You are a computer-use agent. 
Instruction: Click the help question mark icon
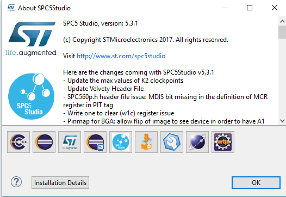click(16, 182)
